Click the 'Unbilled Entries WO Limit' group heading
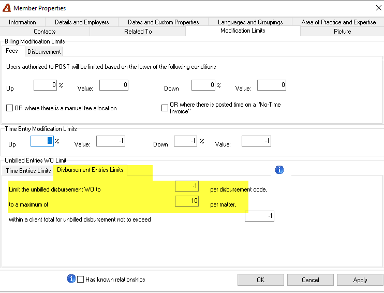Image resolution: width=384 pixels, height=293 pixels. click(x=36, y=160)
